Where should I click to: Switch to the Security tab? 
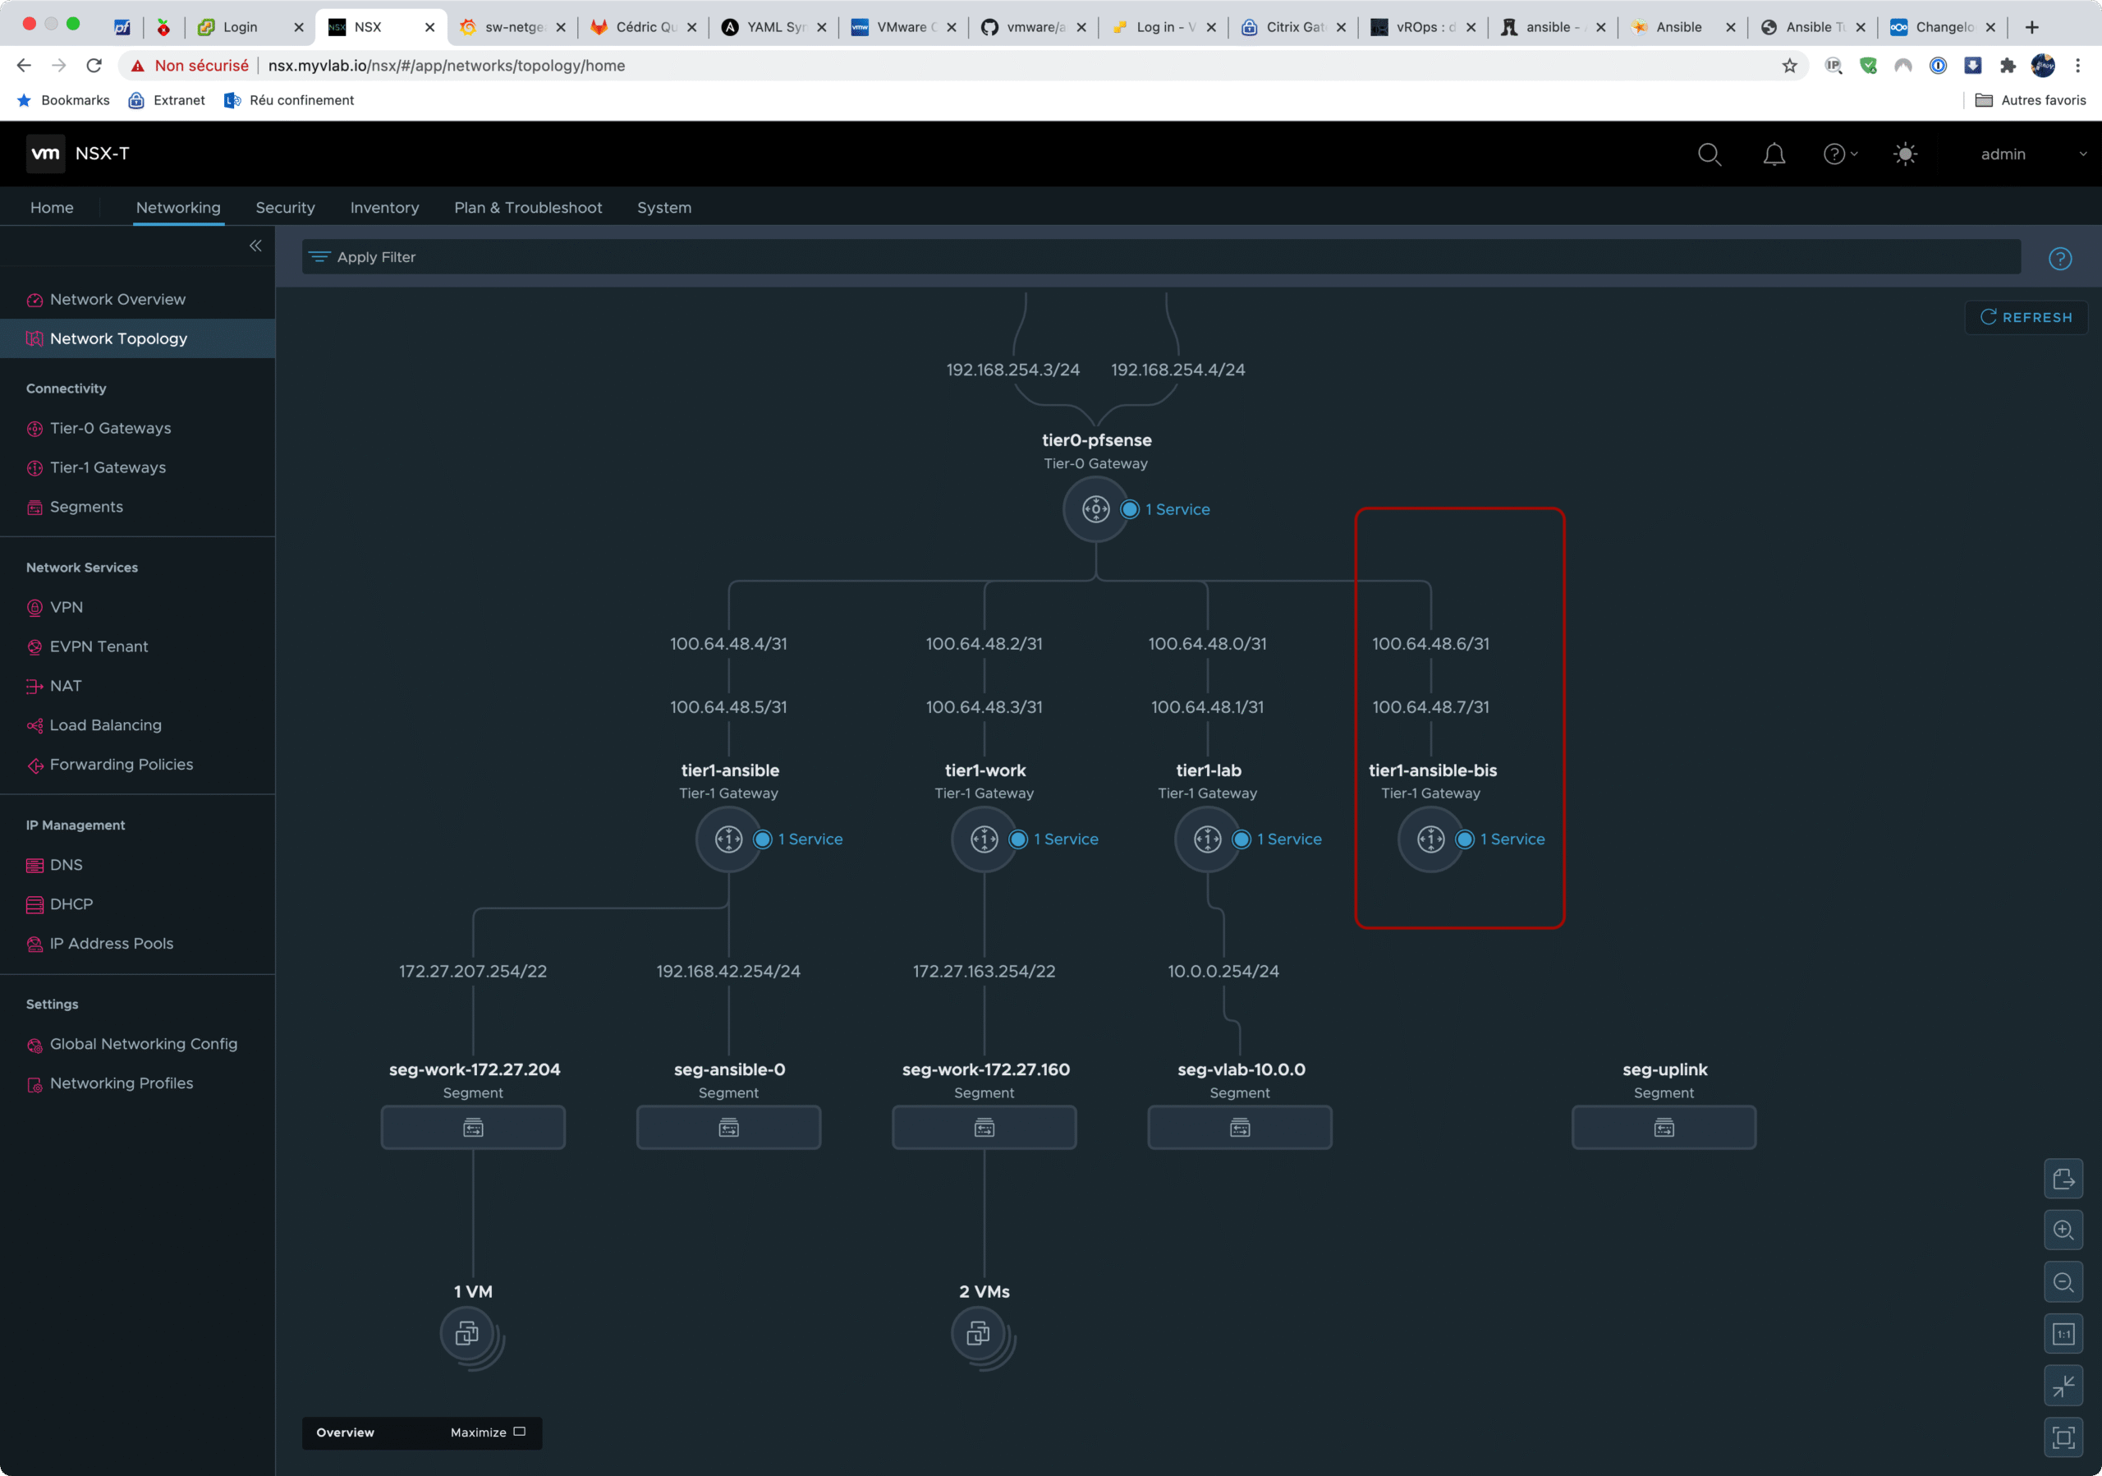click(285, 208)
